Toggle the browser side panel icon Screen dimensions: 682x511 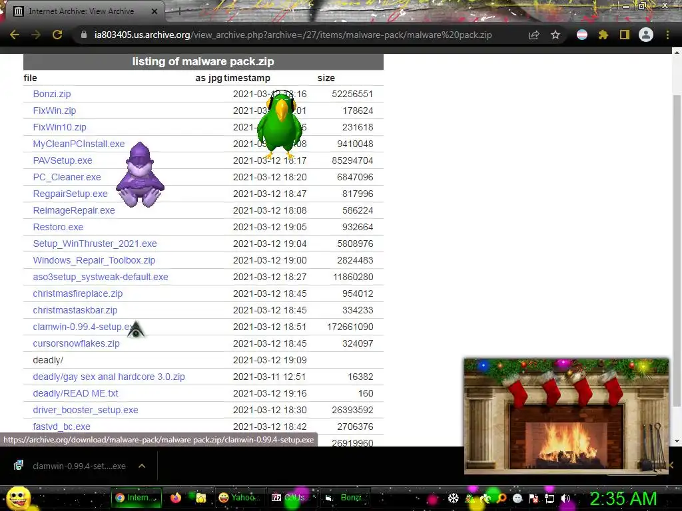[625, 35]
